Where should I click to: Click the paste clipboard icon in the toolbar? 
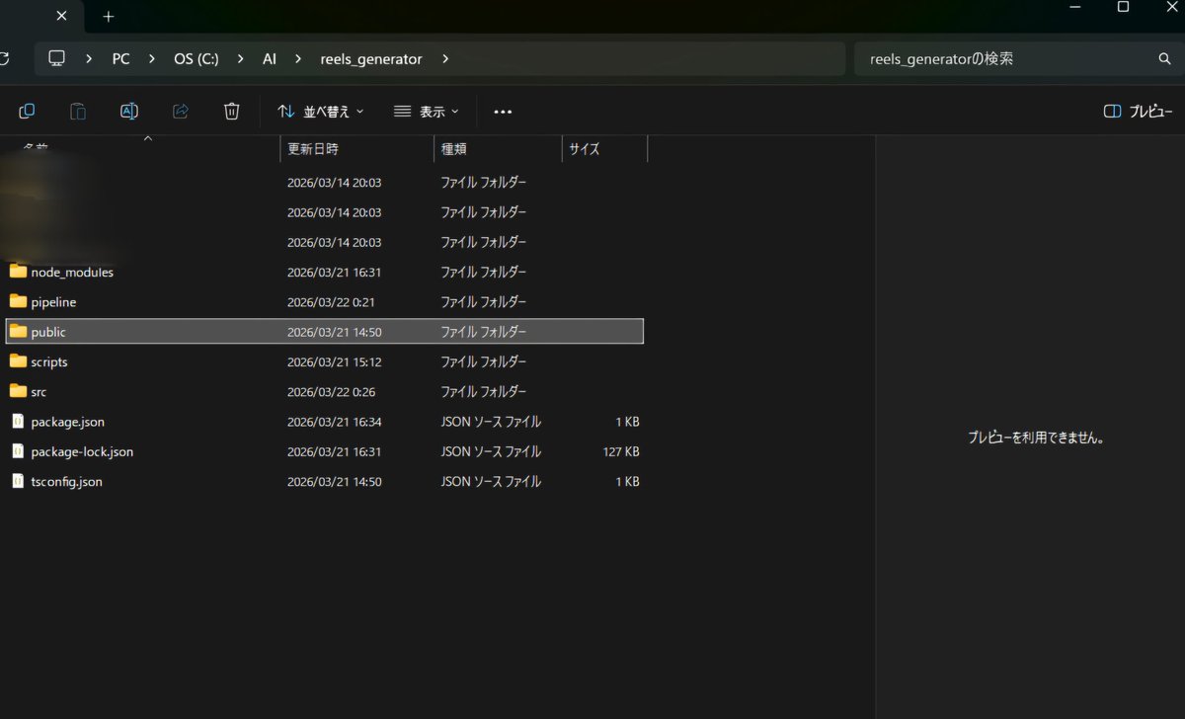point(78,112)
